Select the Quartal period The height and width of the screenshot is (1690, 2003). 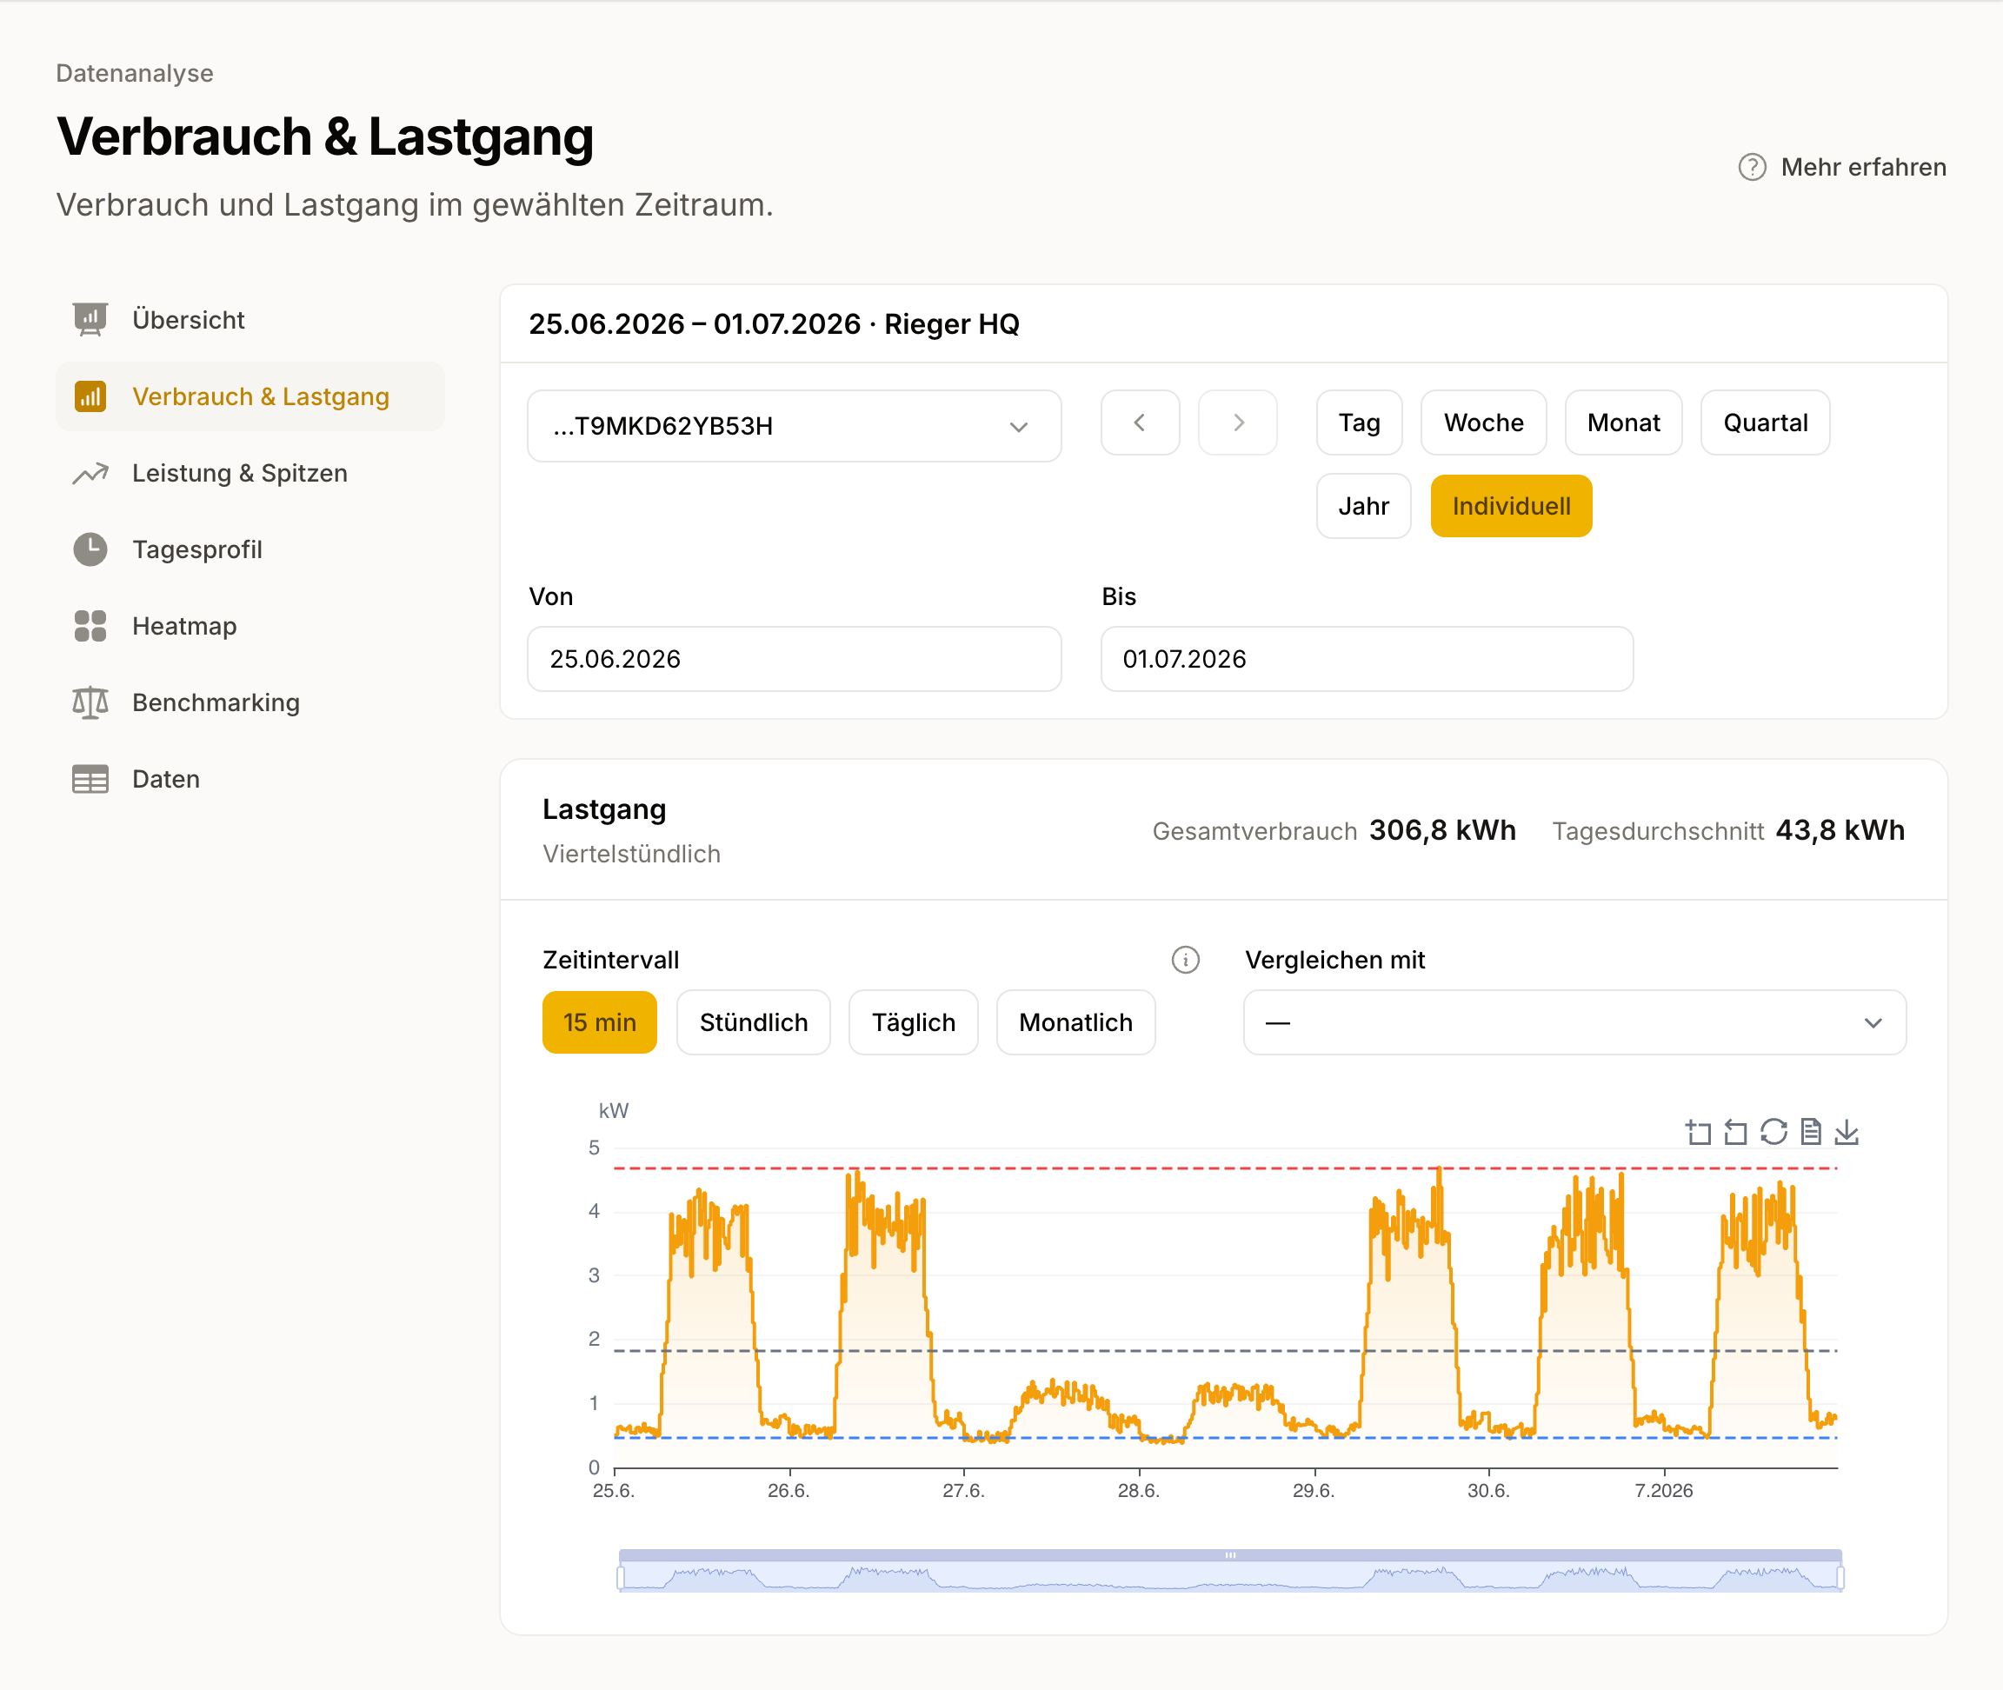[x=1766, y=422]
